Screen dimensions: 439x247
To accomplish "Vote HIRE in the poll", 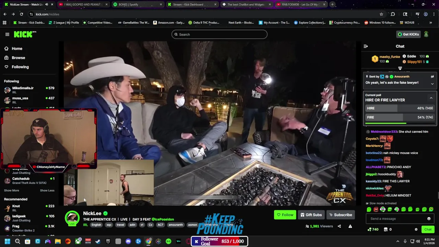I will point(400,108).
